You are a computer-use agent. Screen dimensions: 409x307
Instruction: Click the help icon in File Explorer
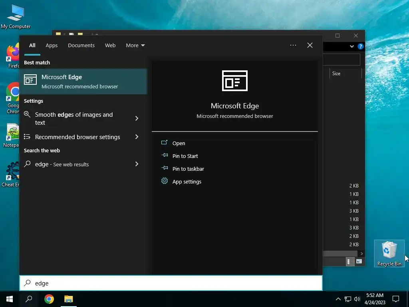click(x=361, y=46)
